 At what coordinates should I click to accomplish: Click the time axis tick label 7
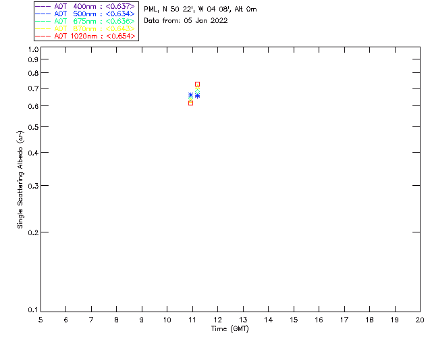(91, 320)
